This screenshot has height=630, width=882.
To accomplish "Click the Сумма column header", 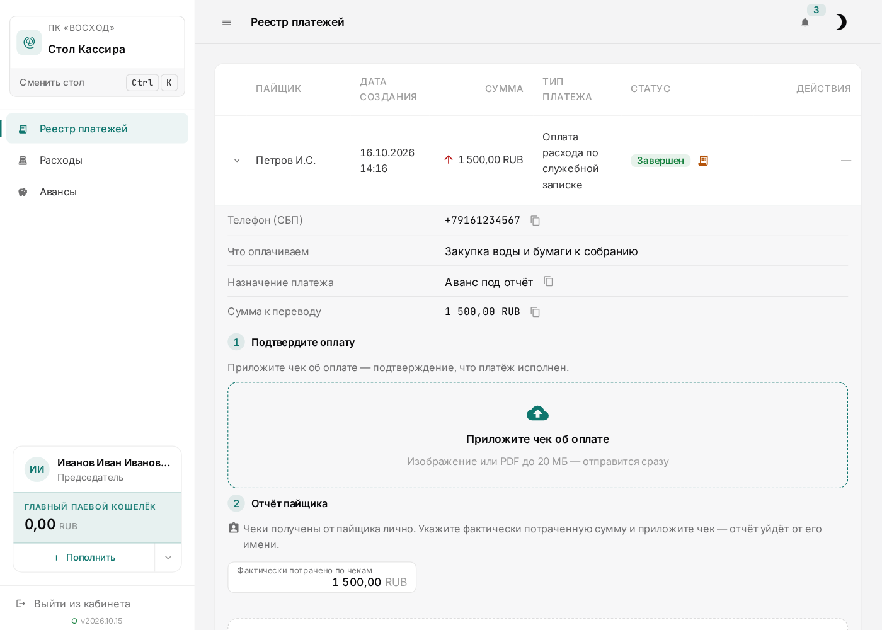I will (504, 89).
